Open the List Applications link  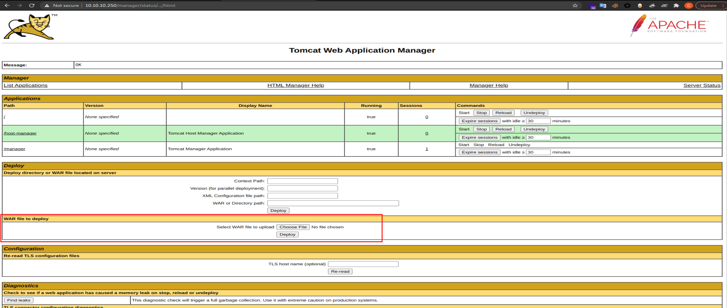(26, 85)
